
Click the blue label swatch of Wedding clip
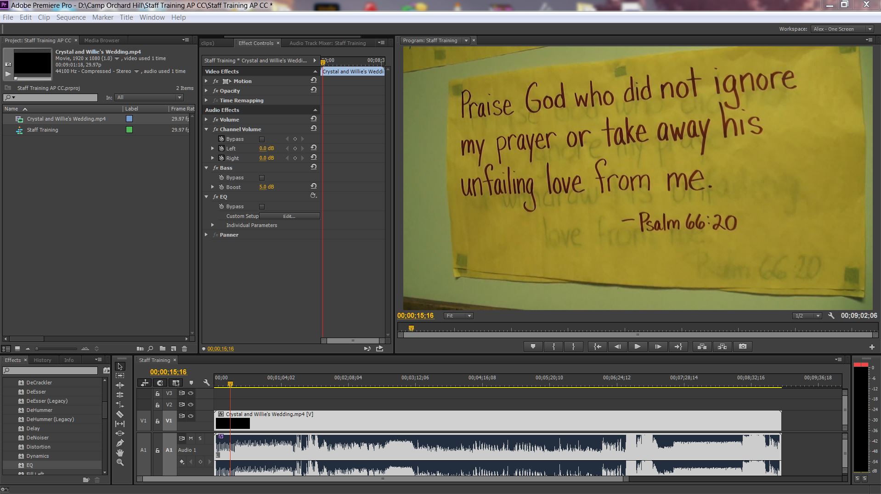tap(129, 119)
